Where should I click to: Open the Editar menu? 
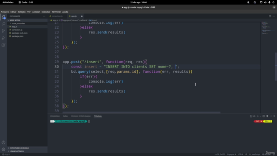[13, 12]
